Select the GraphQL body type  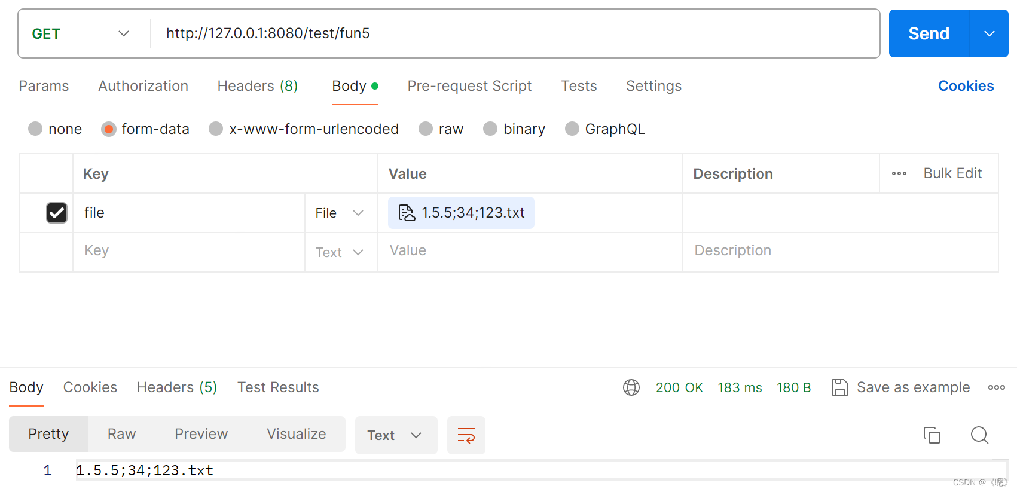(x=605, y=129)
